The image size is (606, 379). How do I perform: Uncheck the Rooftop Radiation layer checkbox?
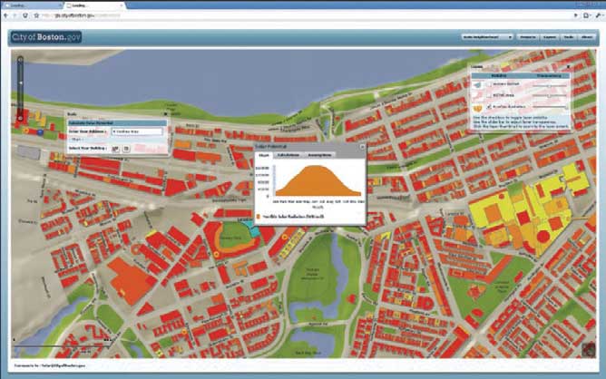tap(489, 104)
